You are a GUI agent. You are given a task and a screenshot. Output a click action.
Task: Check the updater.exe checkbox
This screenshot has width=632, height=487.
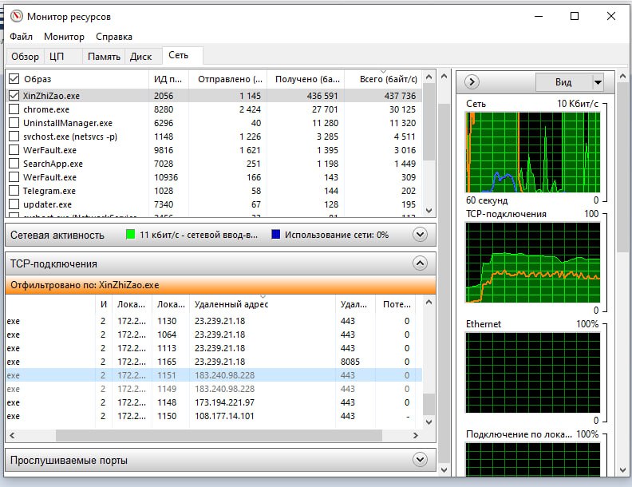[14, 204]
